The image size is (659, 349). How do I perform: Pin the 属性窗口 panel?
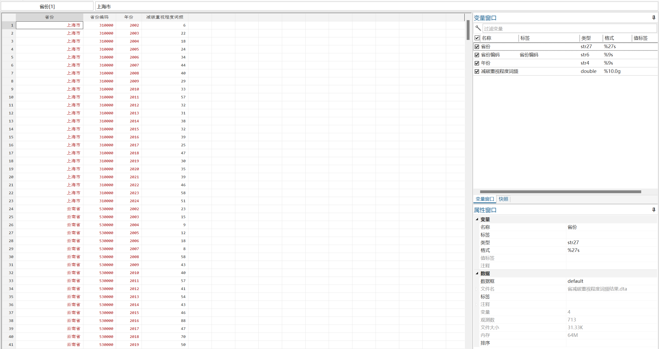(x=654, y=210)
